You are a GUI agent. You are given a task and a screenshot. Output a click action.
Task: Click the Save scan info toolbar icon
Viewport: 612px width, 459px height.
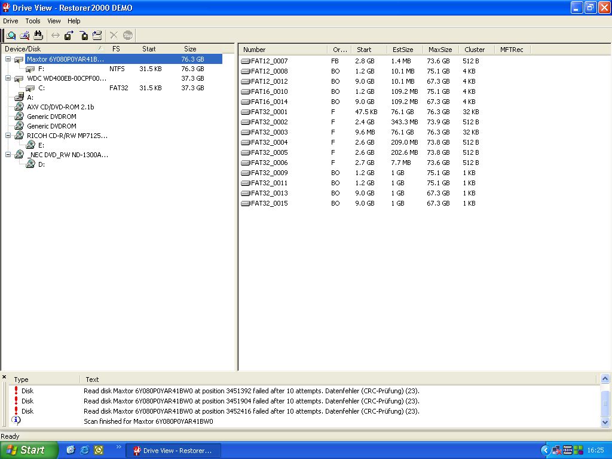[69, 35]
